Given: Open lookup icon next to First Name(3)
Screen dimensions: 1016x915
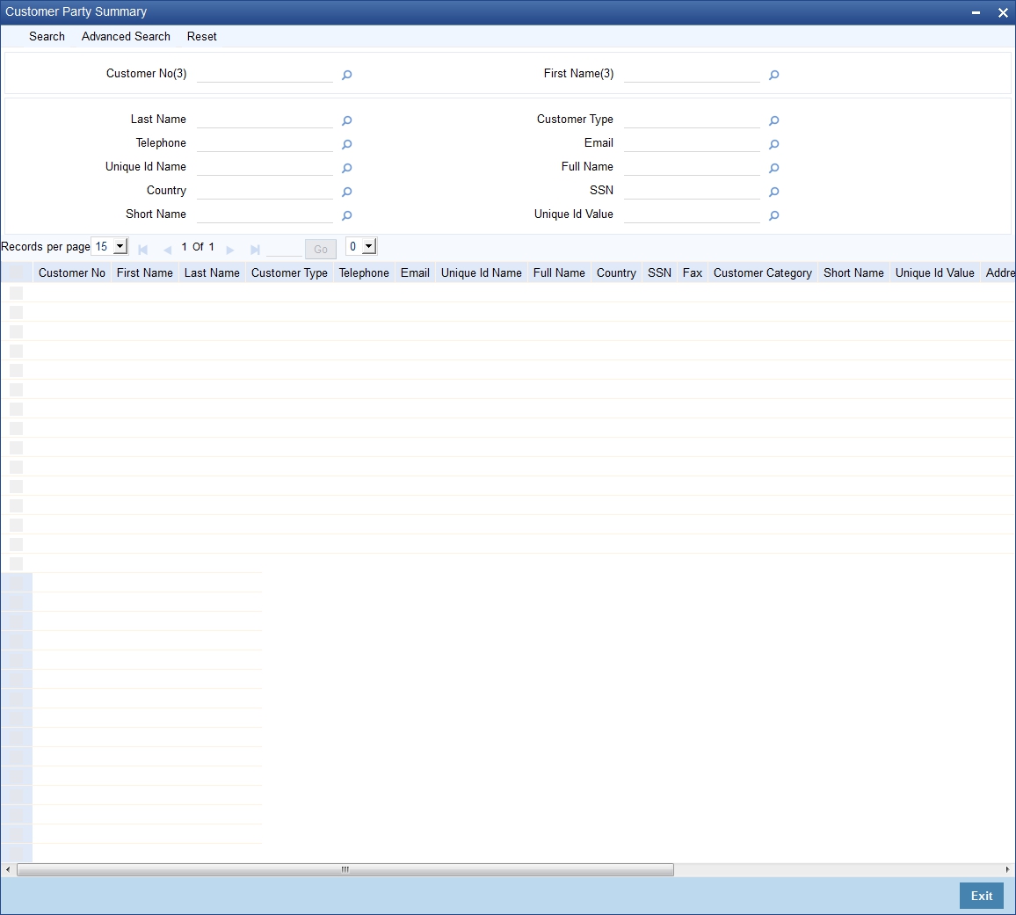Looking at the screenshot, I should [x=773, y=76].
